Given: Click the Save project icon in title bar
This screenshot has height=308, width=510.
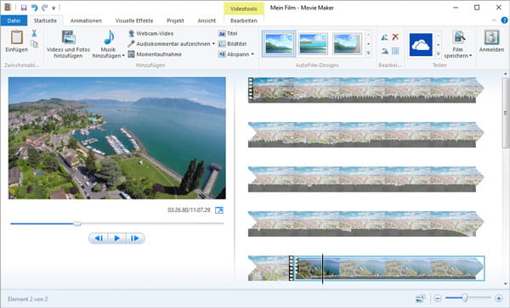Looking at the screenshot, I should [24, 8].
